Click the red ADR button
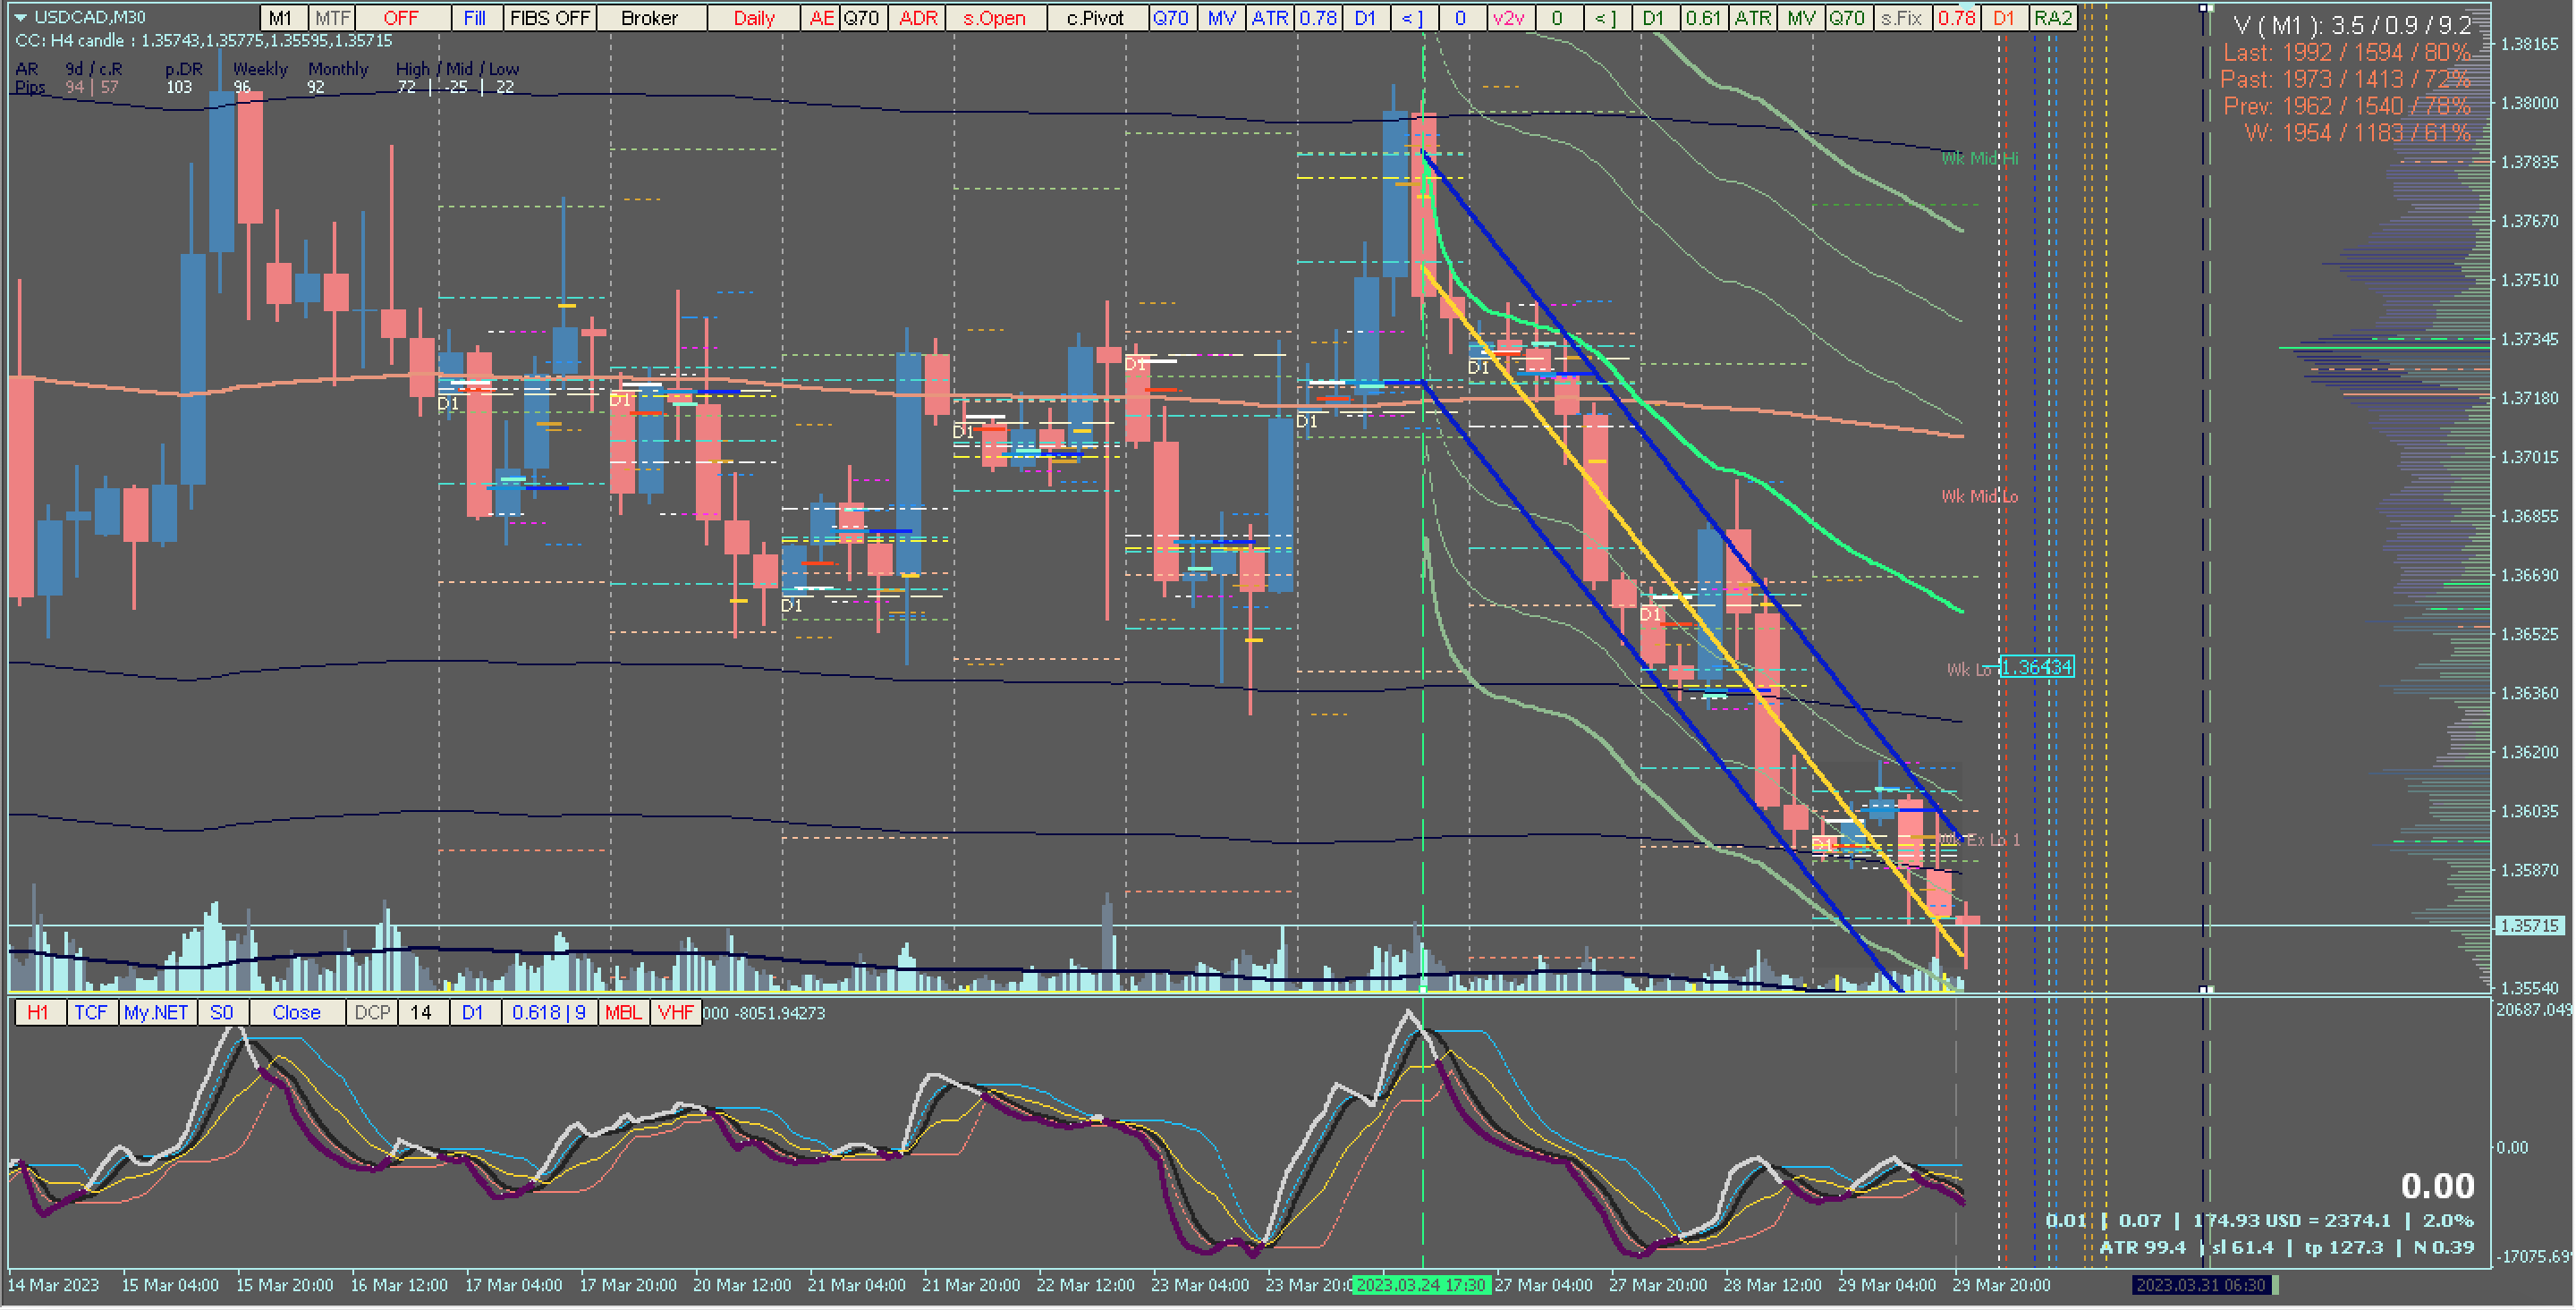The width and height of the screenshot is (2576, 1310). 918,18
